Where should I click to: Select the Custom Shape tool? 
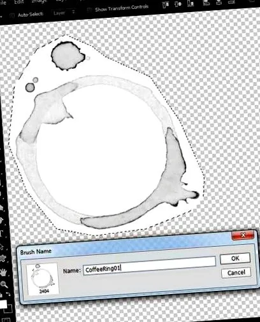pyautogui.click(x=3, y=258)
